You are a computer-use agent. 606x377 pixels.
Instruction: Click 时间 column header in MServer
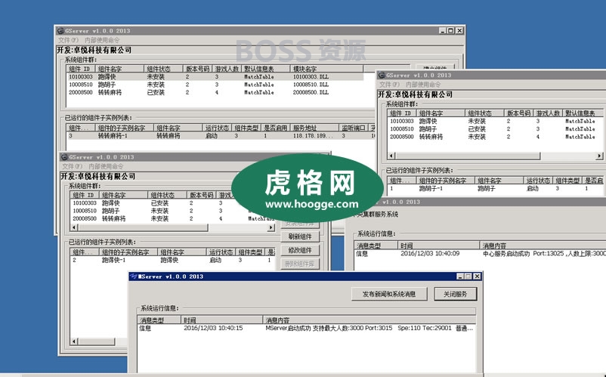[x=222, y=320]
